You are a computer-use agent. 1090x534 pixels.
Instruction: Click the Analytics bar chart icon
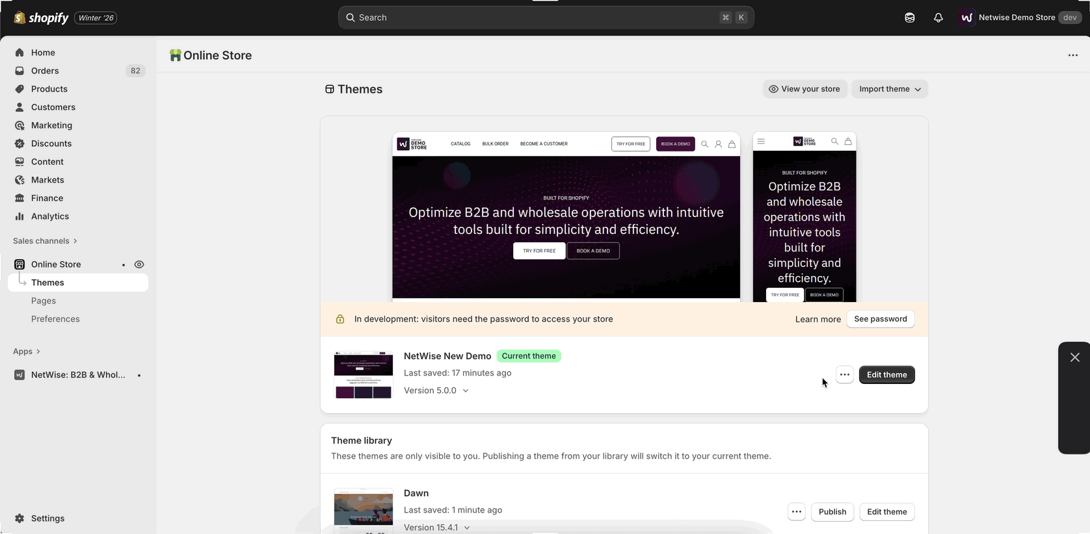(x=20, y=216)
